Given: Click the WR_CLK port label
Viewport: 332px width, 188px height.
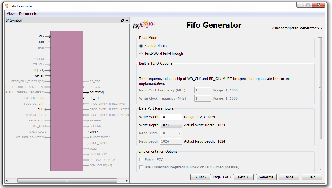Looking at the screenshot, I should tap(39, 65).
